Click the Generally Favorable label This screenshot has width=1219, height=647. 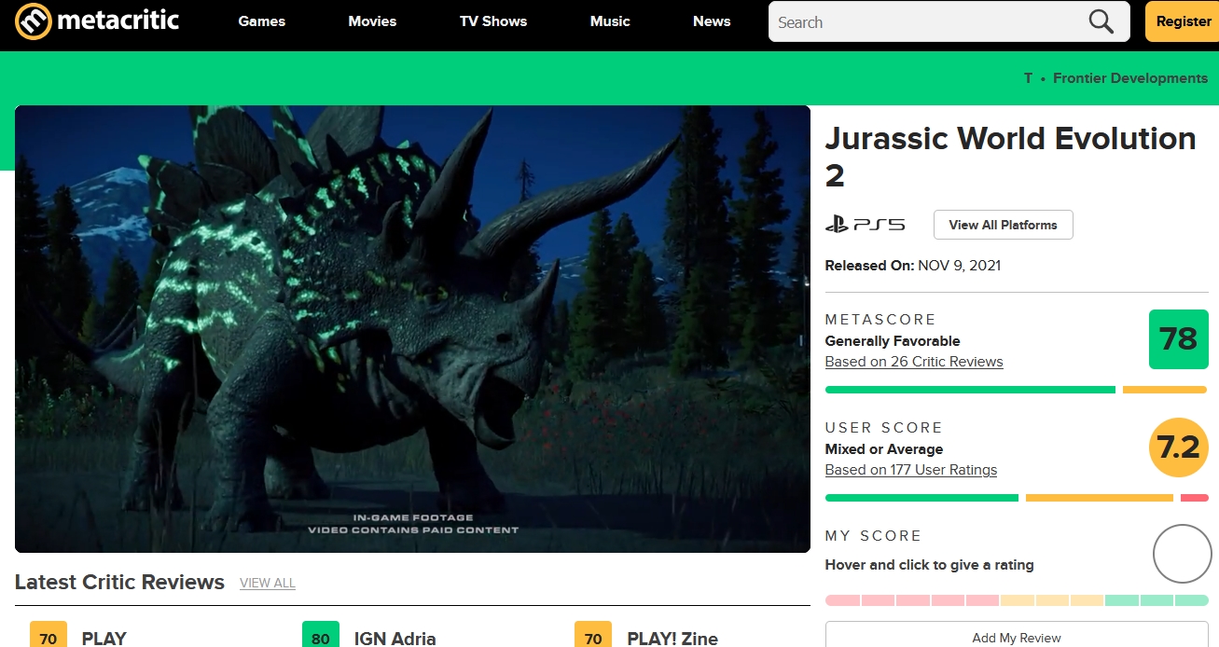pyautogui.click(x=893, y=341)
